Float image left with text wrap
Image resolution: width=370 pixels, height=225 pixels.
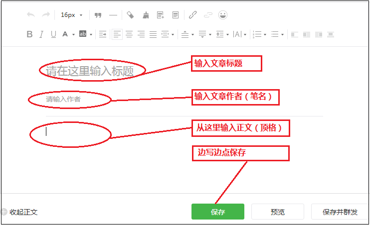(307, 35)
